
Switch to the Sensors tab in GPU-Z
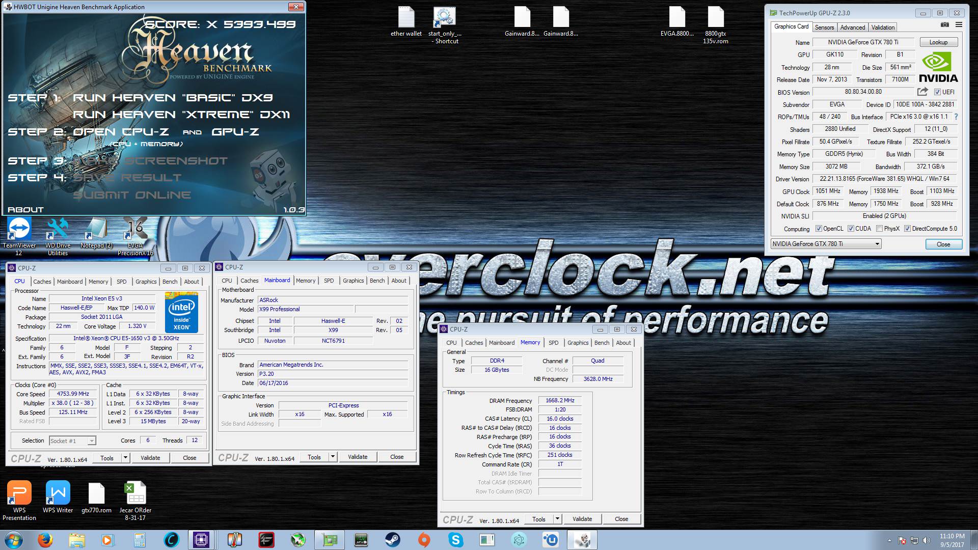click(x=824, y=28)
